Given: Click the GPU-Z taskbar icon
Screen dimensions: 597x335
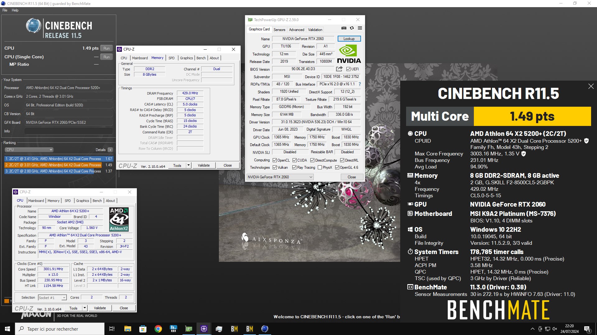Looking at the screenshot, I should click(189, 329).
